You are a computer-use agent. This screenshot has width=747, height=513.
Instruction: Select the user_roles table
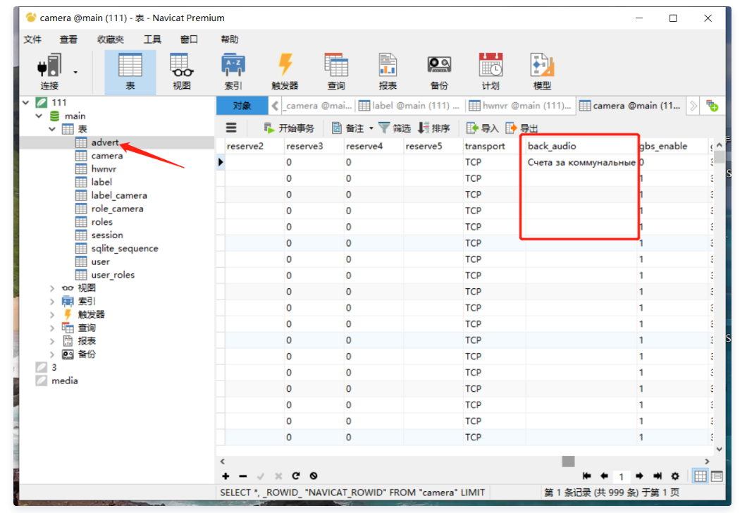pos(113,275)
